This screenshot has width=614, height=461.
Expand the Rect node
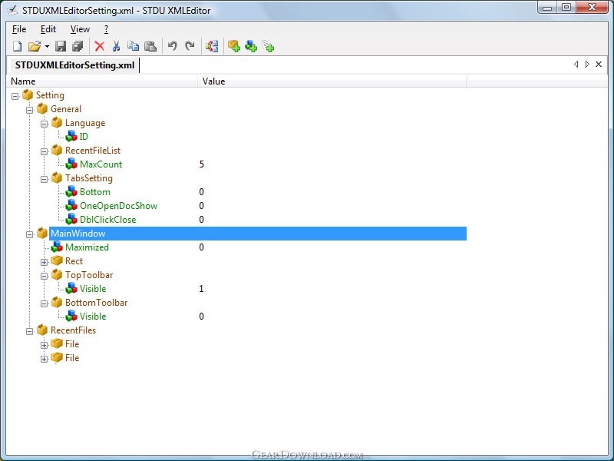[44, 262]
